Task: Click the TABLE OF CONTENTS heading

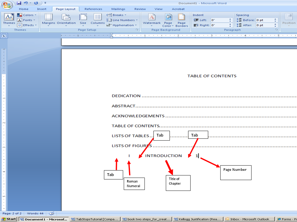Action: click(x=212, y=76)
